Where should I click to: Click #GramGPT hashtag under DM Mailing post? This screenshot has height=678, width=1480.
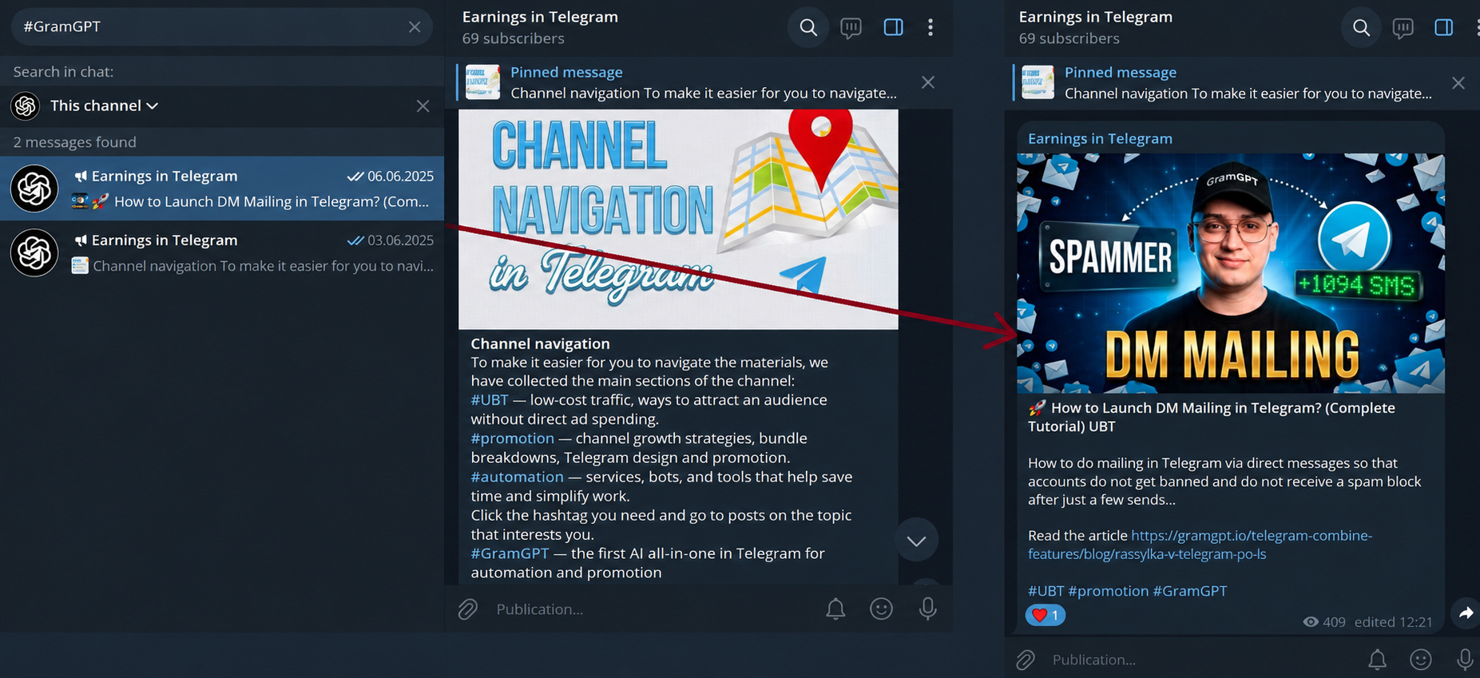click(x=1190, y=591)
